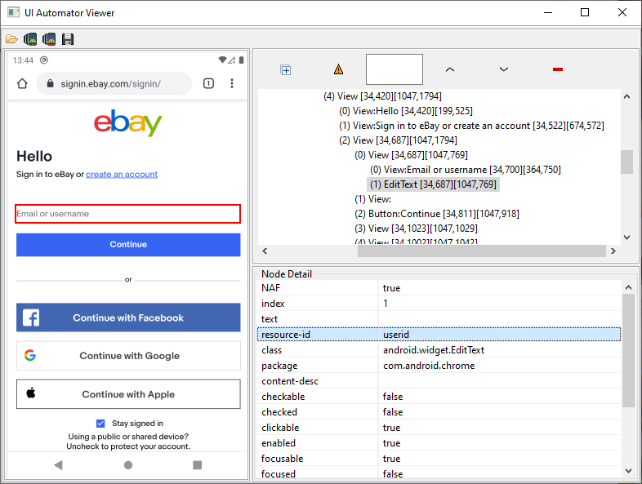Click the Android back triangle button
Image resolution: width=642 pixels, height=484 pixels.
(x=59, y=465)
